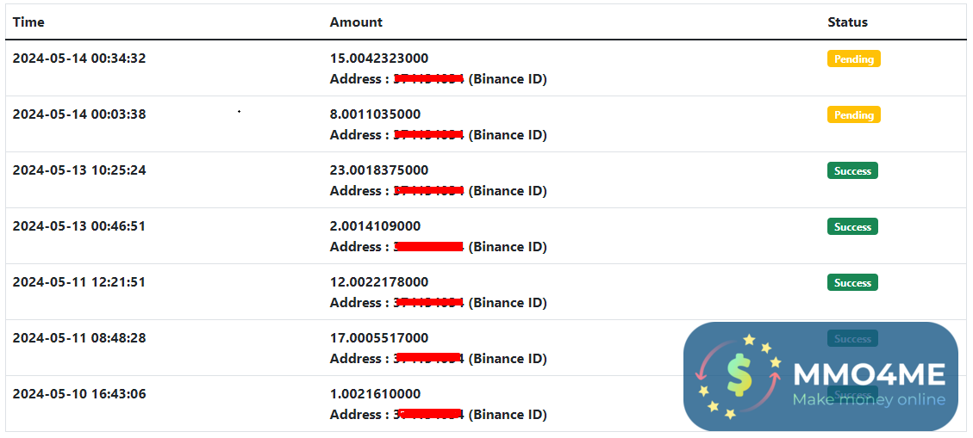
Task: Click the 2024-05-14 00:34:32 timestamp
Action: [x=79, y=59]
